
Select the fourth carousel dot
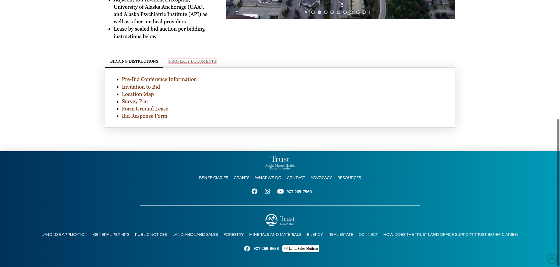pyautogui.click(x=332, y=12)
